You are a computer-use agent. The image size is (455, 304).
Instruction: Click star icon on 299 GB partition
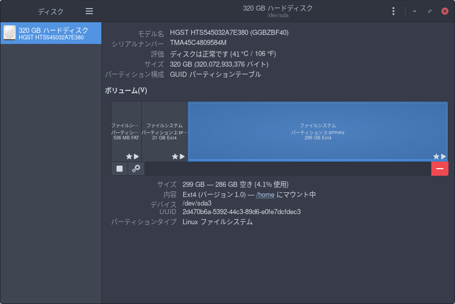coord(436,157)
